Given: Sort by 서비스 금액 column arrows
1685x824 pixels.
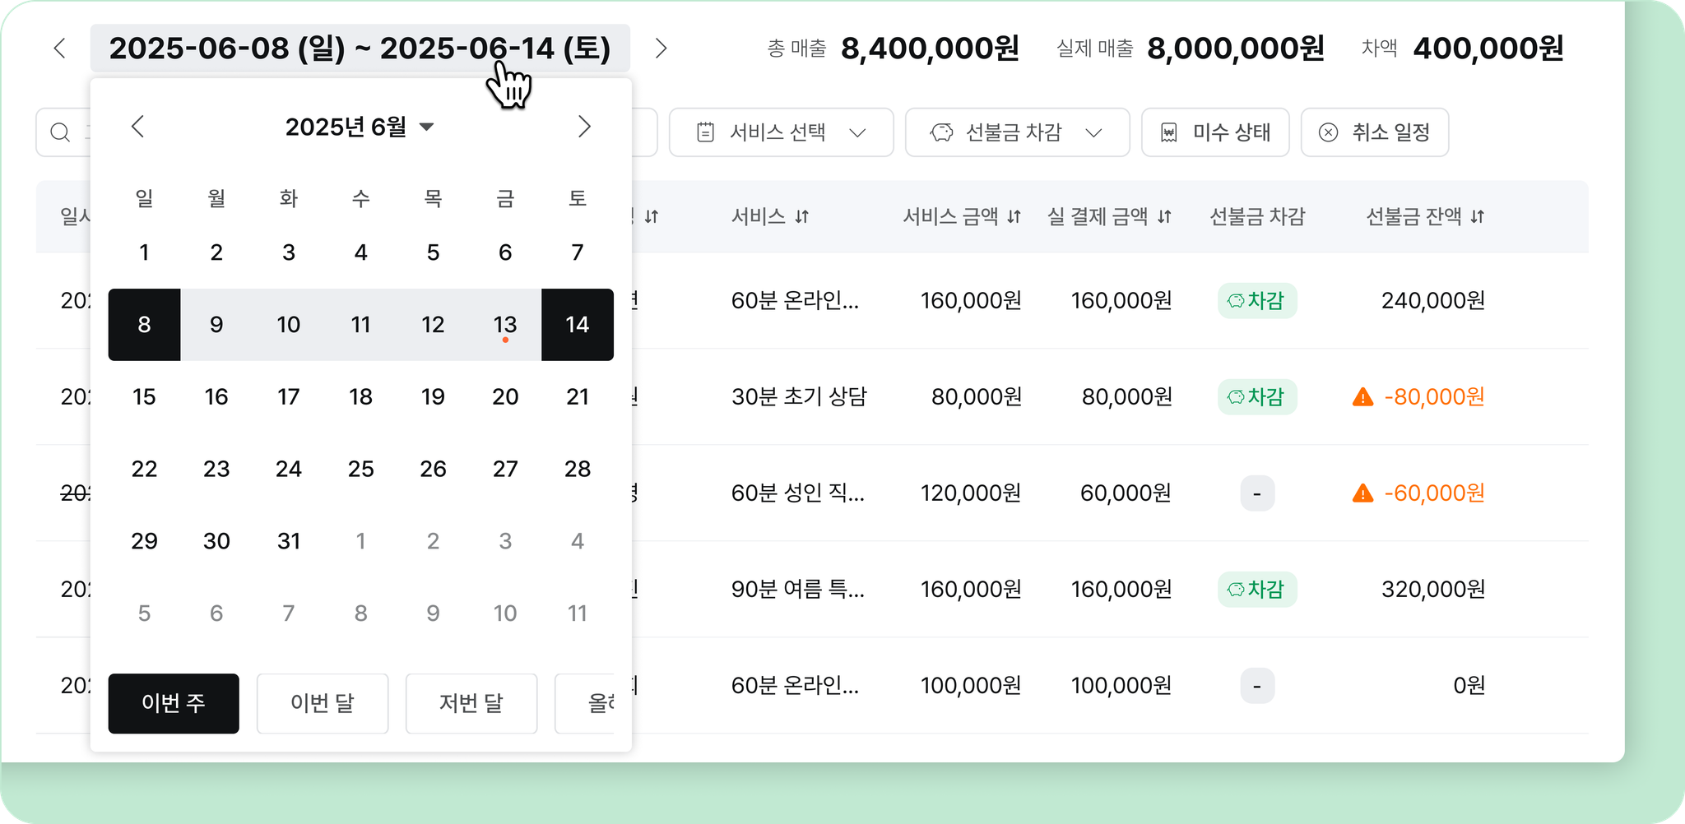Looking at the screenshot, I should pyautogui.click(x=1014, y=217).
